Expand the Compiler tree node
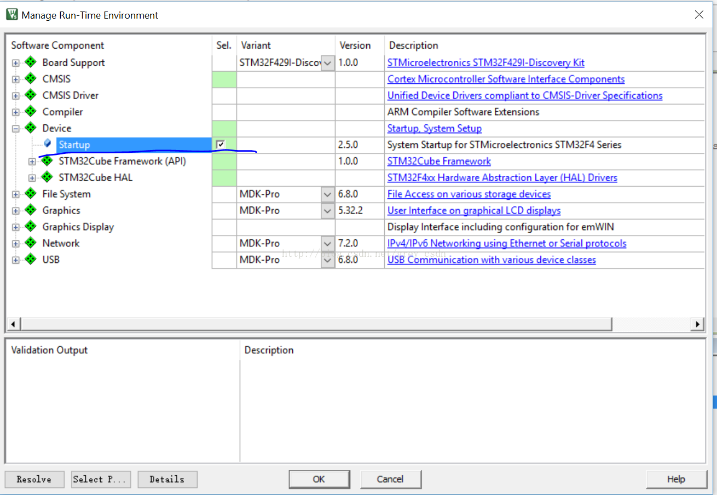 coord(15,112)
